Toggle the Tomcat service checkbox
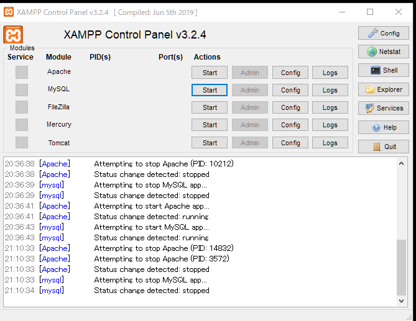The height and width of the screenshot is (321, 416). pos(22,142)
